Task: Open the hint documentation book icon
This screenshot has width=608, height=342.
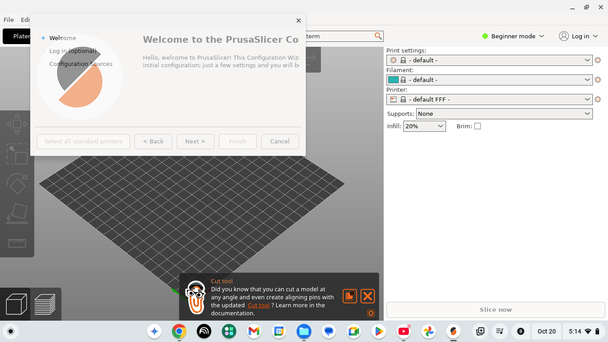Action: point(350,296)
